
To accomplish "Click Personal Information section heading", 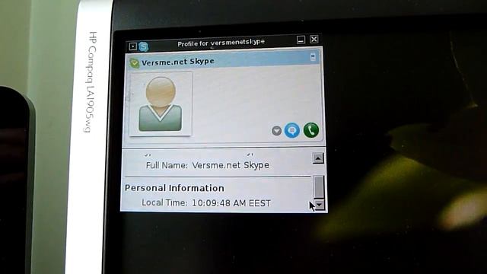I will (x=174, y=188).
